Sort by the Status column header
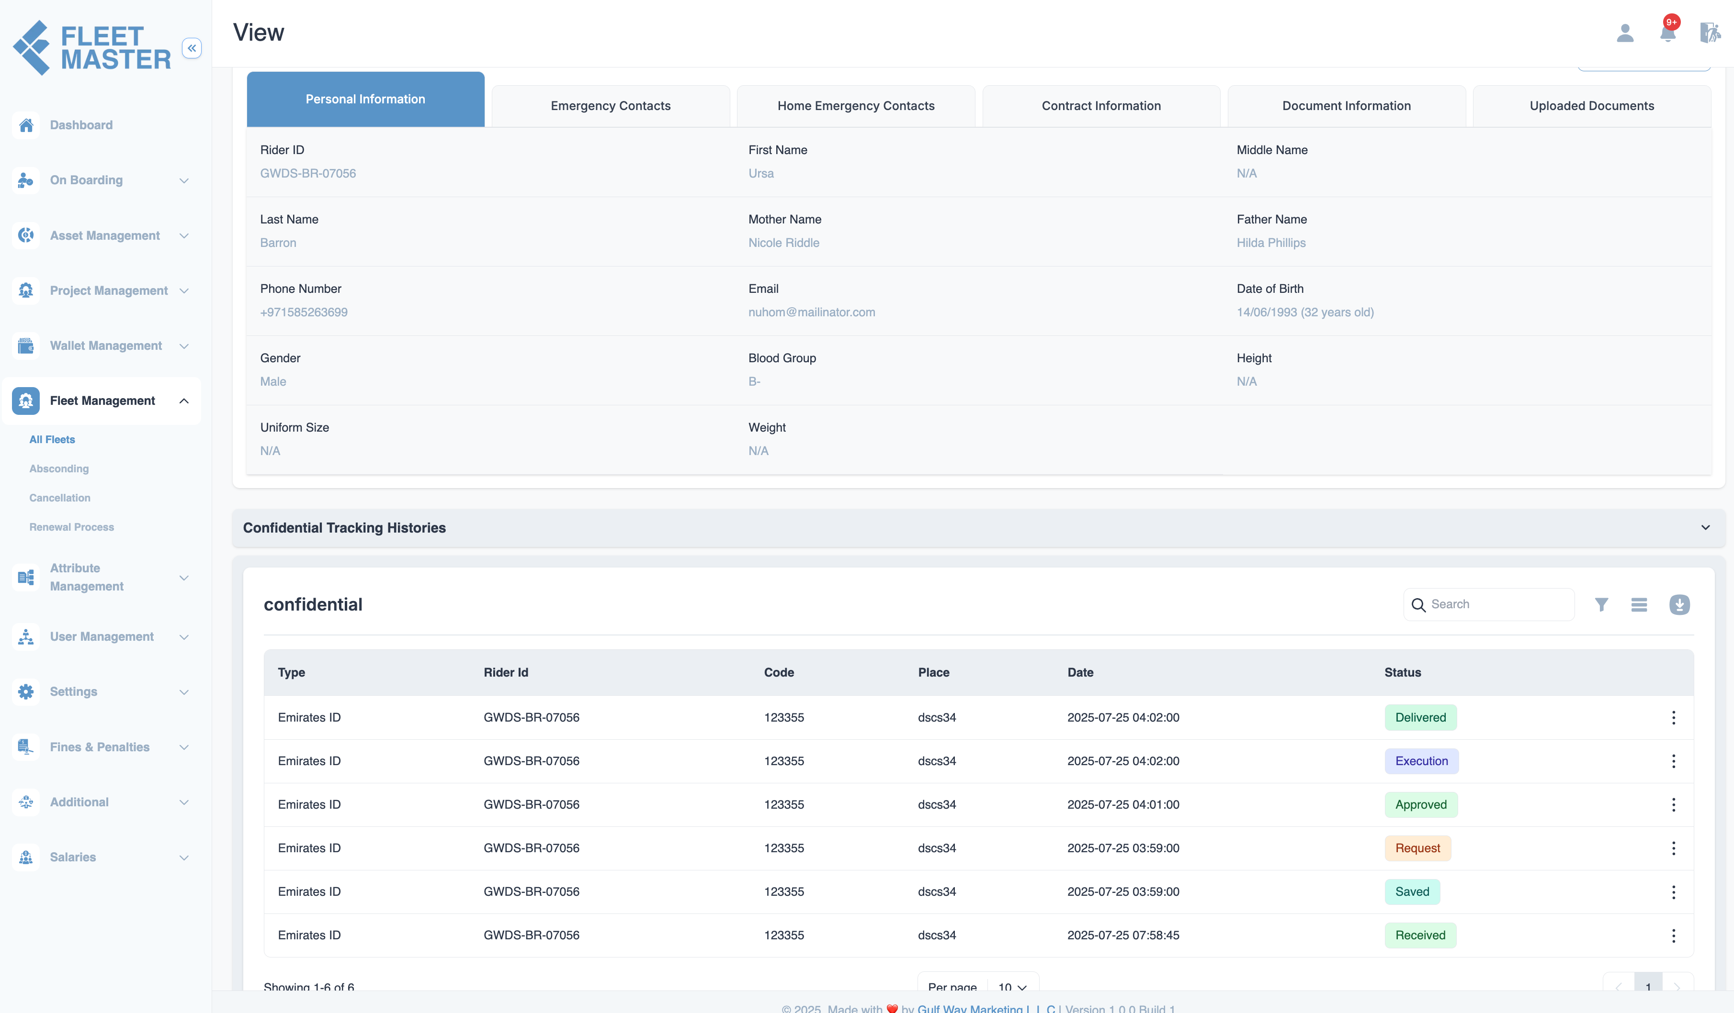The height and width of the screenshot is (1013, 1734). point(1402,673)
